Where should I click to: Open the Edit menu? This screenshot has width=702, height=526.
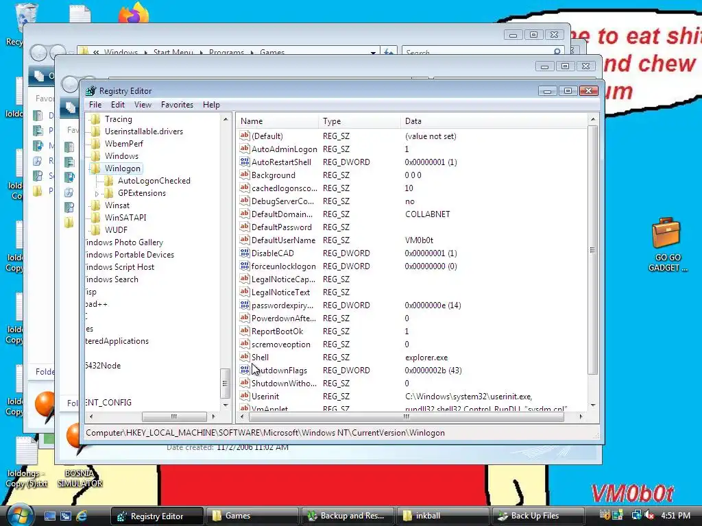pos(118,105)
